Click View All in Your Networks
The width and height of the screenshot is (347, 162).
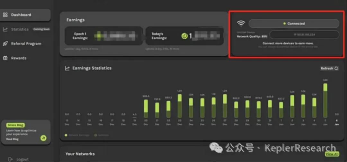point(332,154)
